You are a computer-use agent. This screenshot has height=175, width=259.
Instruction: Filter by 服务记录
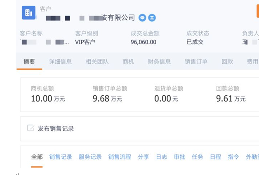(x=90, y=157)
